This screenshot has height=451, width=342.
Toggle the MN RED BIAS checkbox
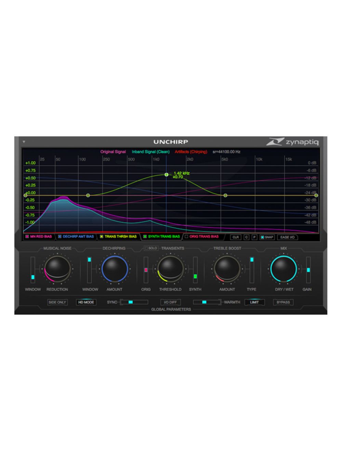pos(27,236)
